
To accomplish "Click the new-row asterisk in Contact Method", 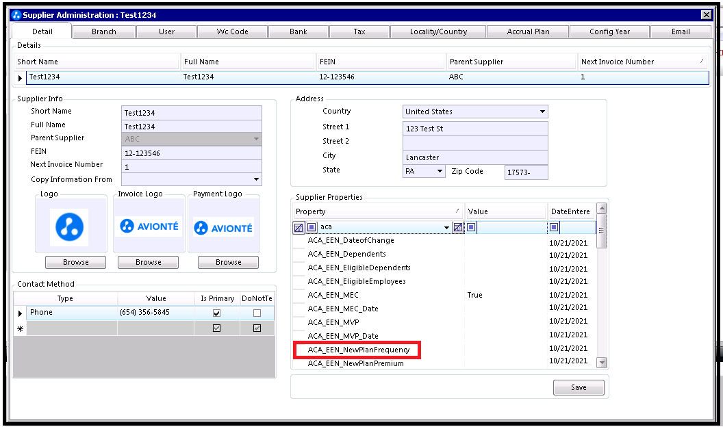I will pyautogui.click(x=20, y=328).
